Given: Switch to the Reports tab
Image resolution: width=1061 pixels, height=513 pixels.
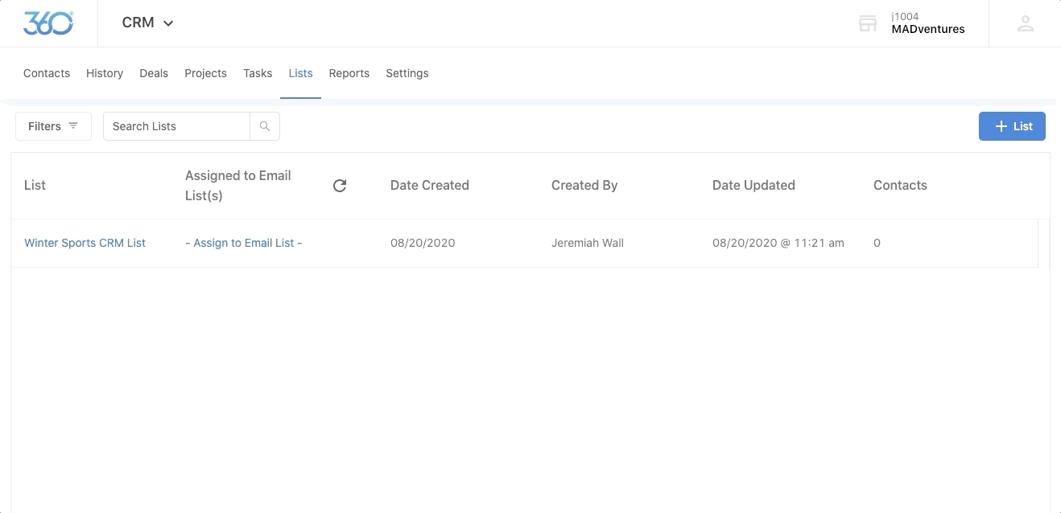Looking at the screenshot, I should pos(349,73).
